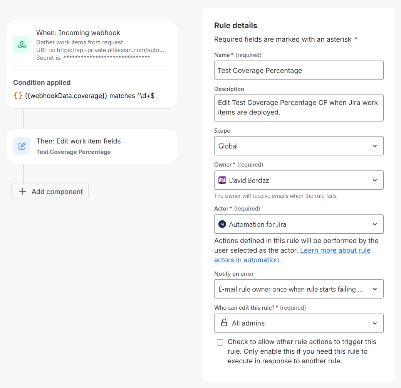This screenshot has height=388, width=401.
Task: Click the edit pencil icon on action
Action: pos(22,146)
